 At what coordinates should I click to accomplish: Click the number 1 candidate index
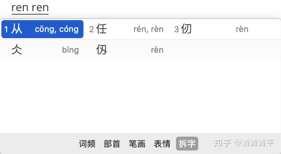tap(6, 29)
